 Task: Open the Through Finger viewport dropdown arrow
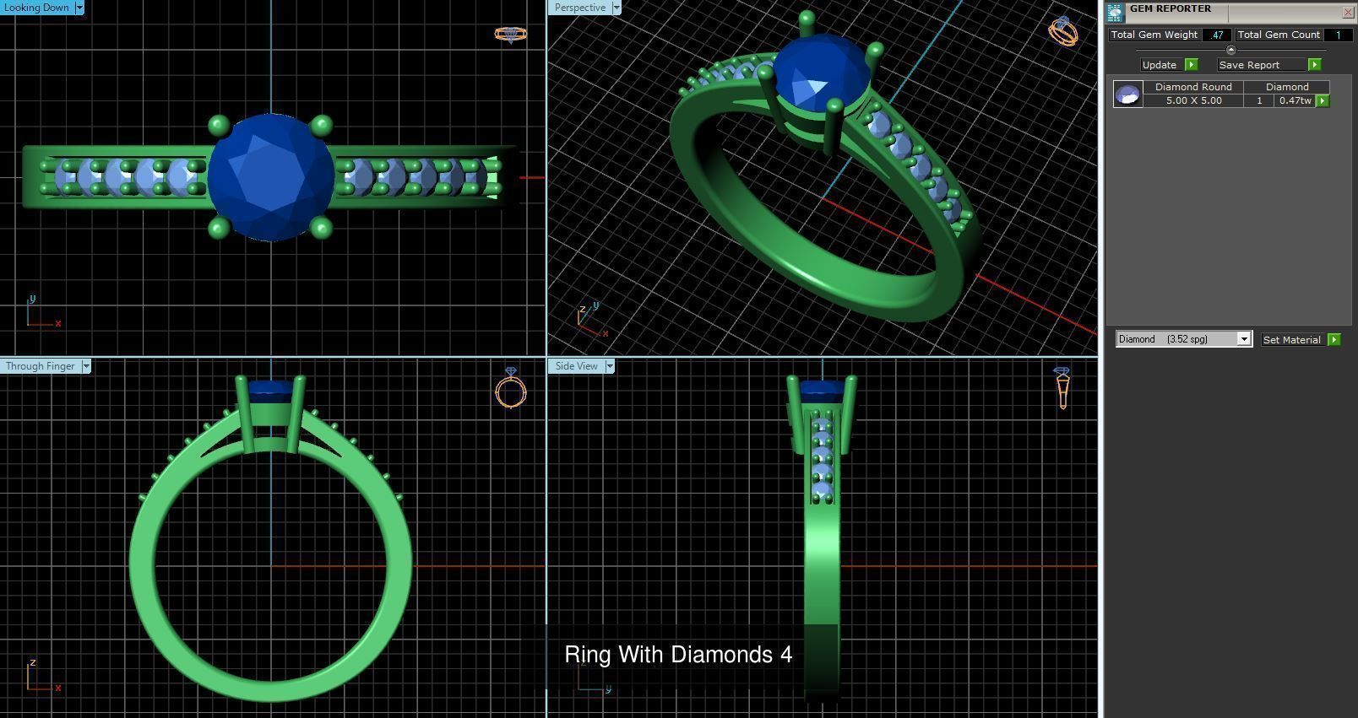[x=85, y=366]
